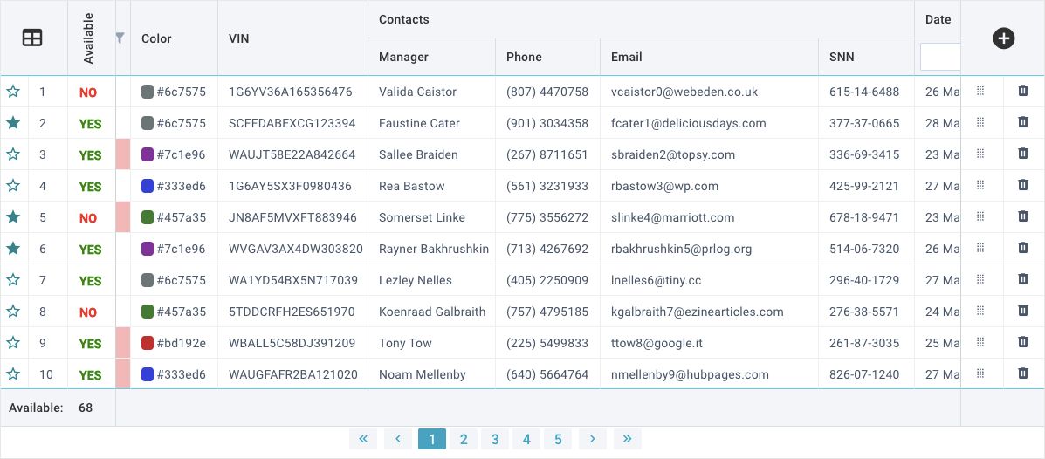Toggle the star on row 6
Viewport: 1045px width, 459px height.
click(x=13, y=249)
